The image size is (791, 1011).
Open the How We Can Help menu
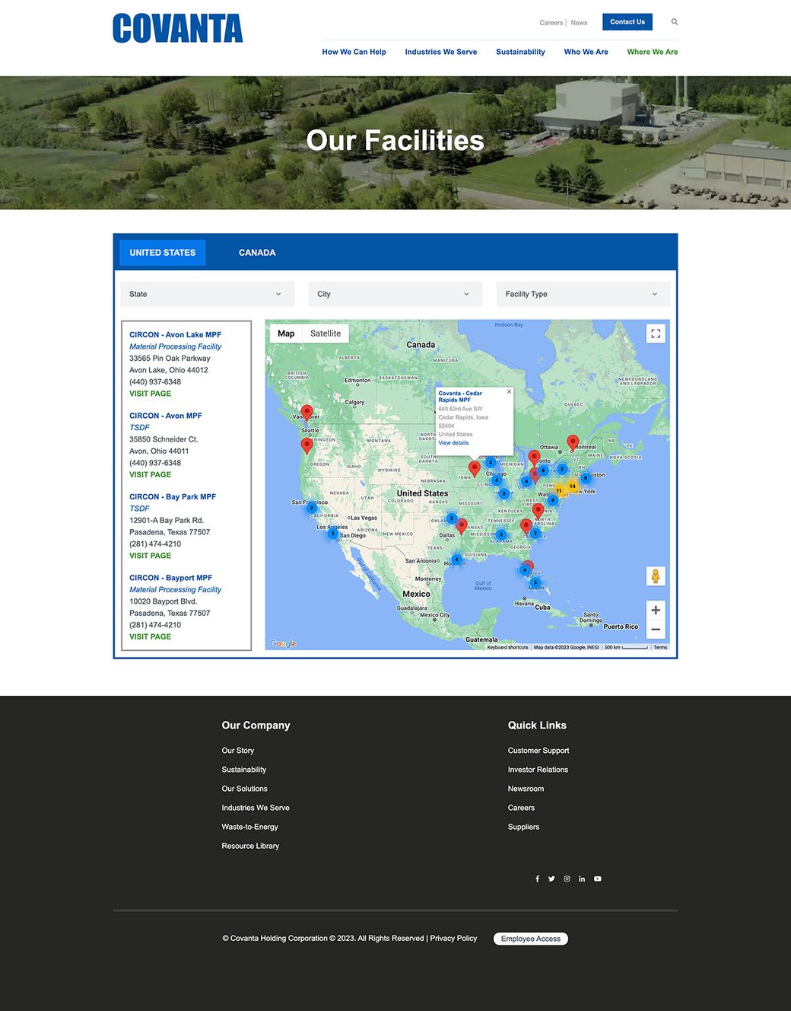point(354,52)
